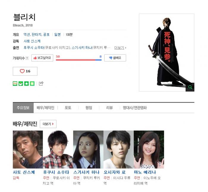This screenshot has width=208, height=192.
Task: Open actor photo of 후쿠시 소우타
Action: (x=58, y=149)
